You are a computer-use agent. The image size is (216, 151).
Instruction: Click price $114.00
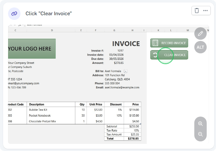point(134,110)
